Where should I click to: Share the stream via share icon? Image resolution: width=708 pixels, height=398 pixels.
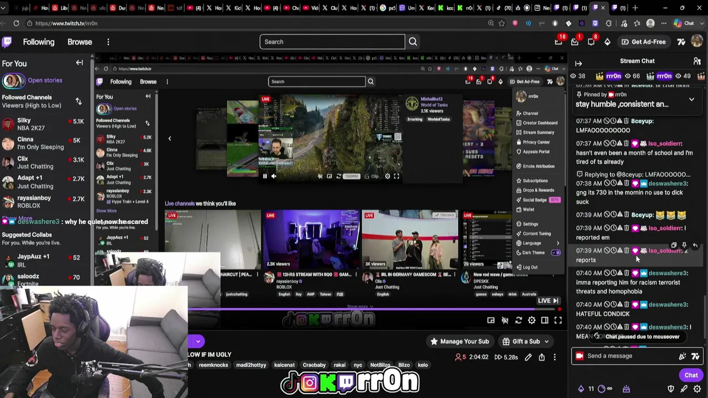tap(542, 357)
